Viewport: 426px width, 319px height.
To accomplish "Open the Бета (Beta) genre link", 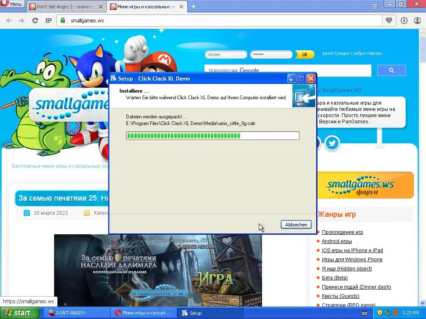I will tap(335, 278).
